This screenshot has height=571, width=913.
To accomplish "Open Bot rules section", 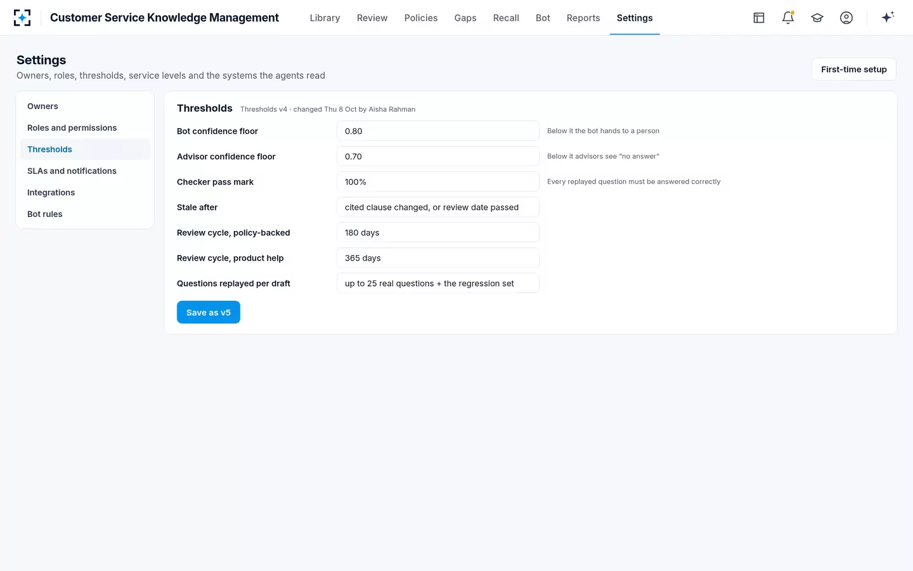I will click(x=85, y=214).
